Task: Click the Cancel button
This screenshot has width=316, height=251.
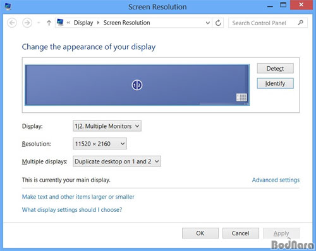Action: click(241, 233)
